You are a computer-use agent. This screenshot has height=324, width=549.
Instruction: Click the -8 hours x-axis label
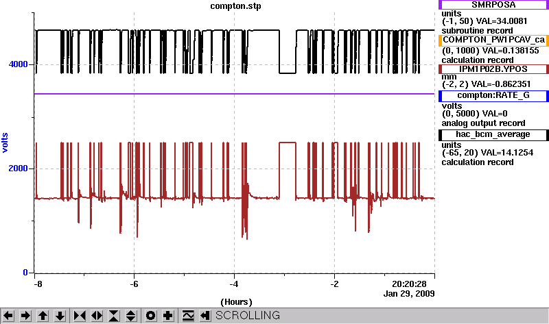click(x=38, y=284)
